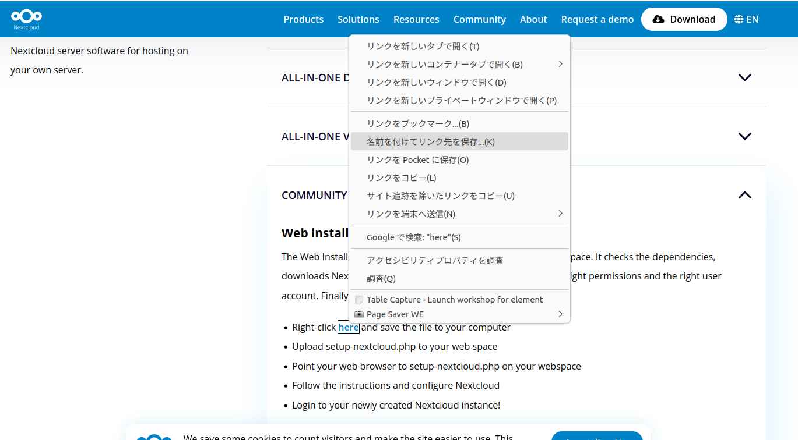Select リンクをコピー(L)

click(459, 178)
